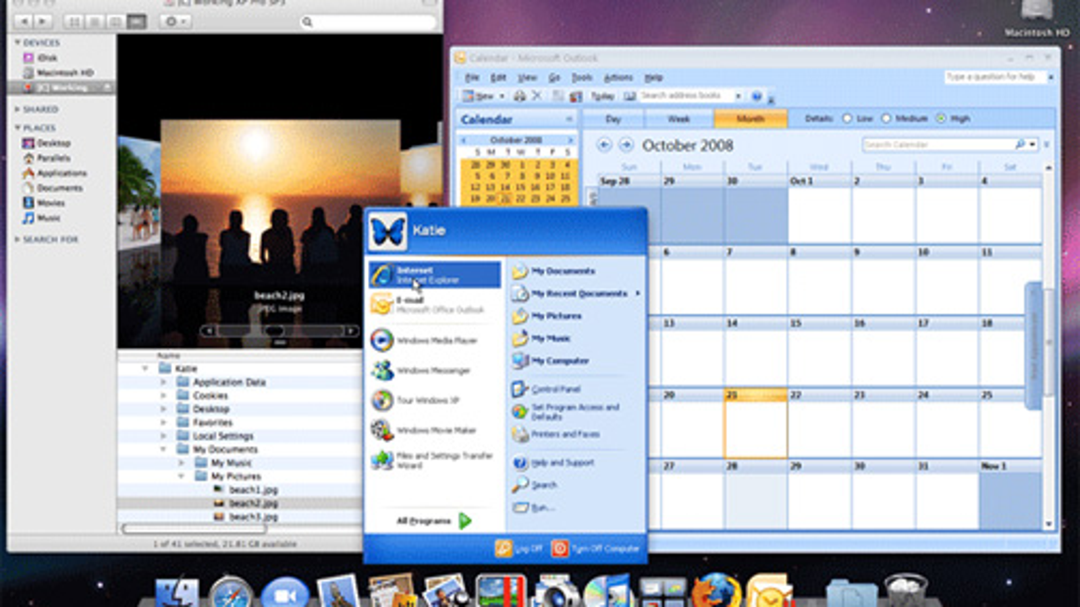Viewport: 1080px width, 607px height.
Task: Collapse the My Pictures folder row
Action: pos(181,476)
